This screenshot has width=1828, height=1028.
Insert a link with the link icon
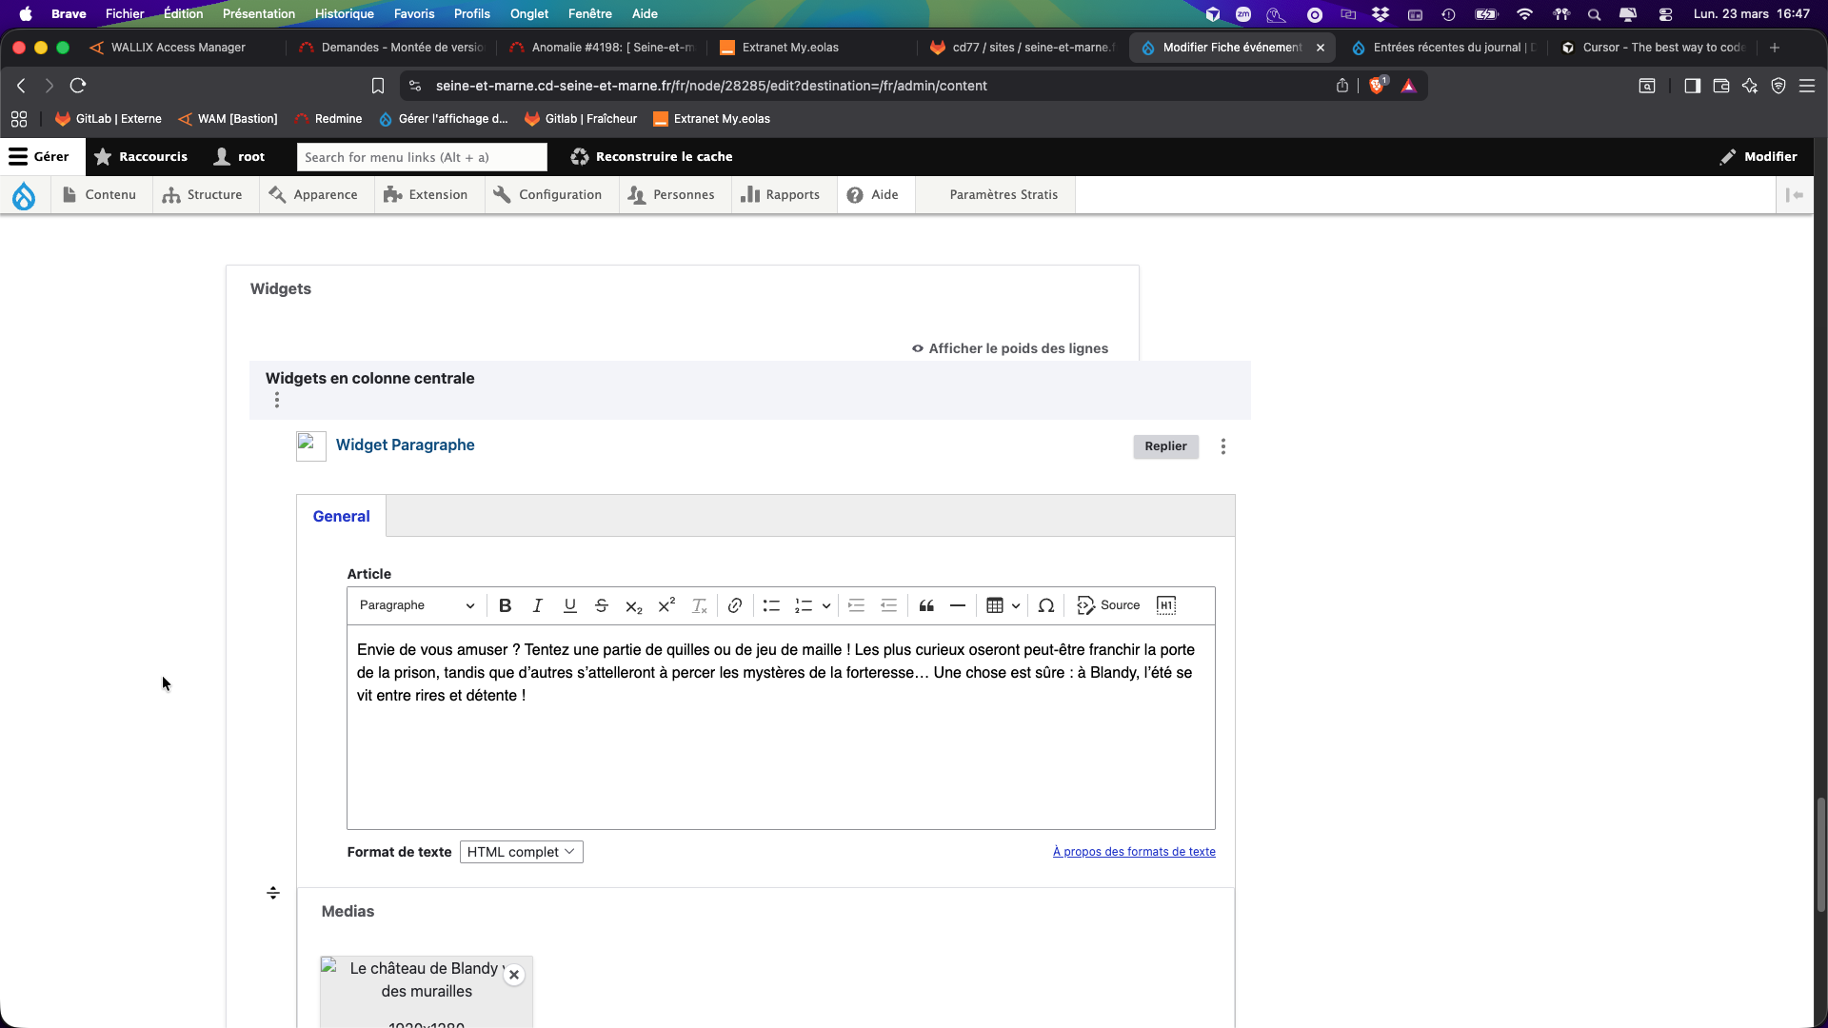pyautogui.click(x=735, y=605)
